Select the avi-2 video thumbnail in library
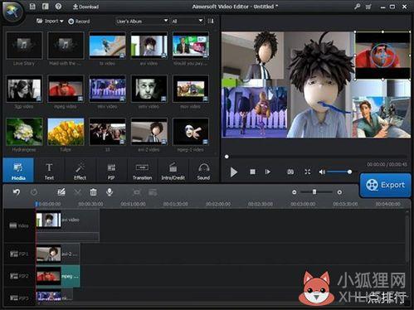414x310 pixels. pyautogui.click(x=149, y=132)
